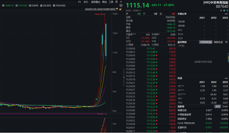Click tick row at 16:00:01
The image size is (229, 133).
click(x=150, y=127)
